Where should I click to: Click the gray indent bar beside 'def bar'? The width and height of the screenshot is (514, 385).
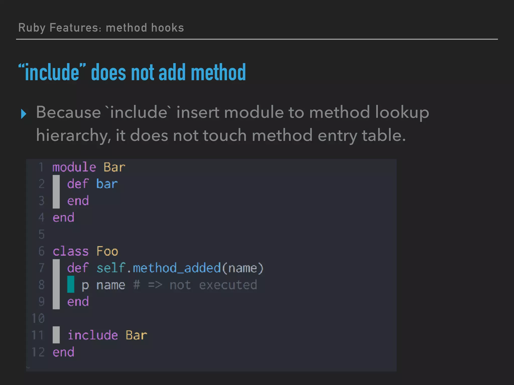pyautogui.click(x=56, y=192)
